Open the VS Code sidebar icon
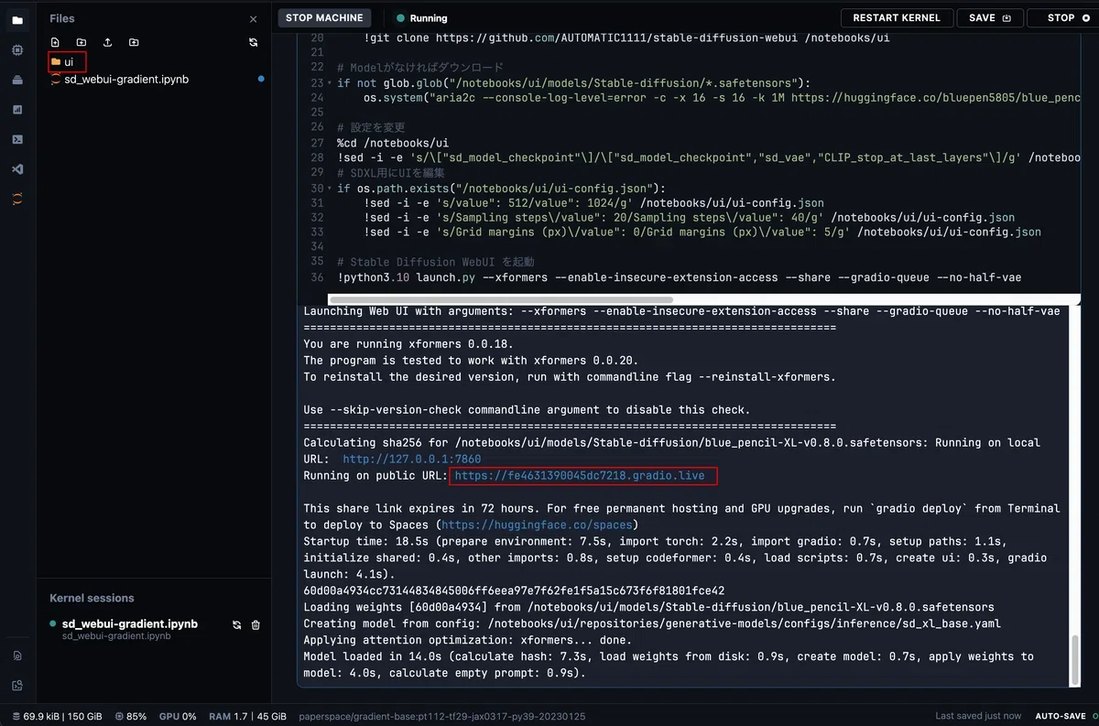The width and height of the screenshot is (1099, 726). [17, 169]
